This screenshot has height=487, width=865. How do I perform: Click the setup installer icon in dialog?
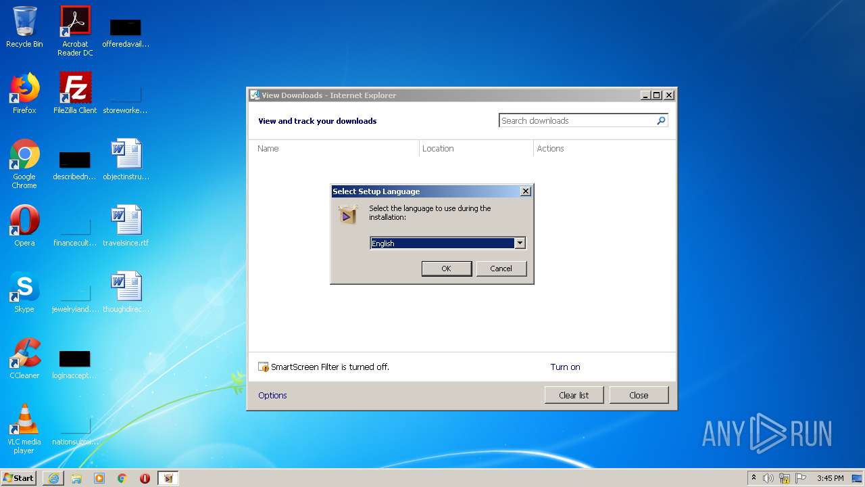click(x=348, y=215)
